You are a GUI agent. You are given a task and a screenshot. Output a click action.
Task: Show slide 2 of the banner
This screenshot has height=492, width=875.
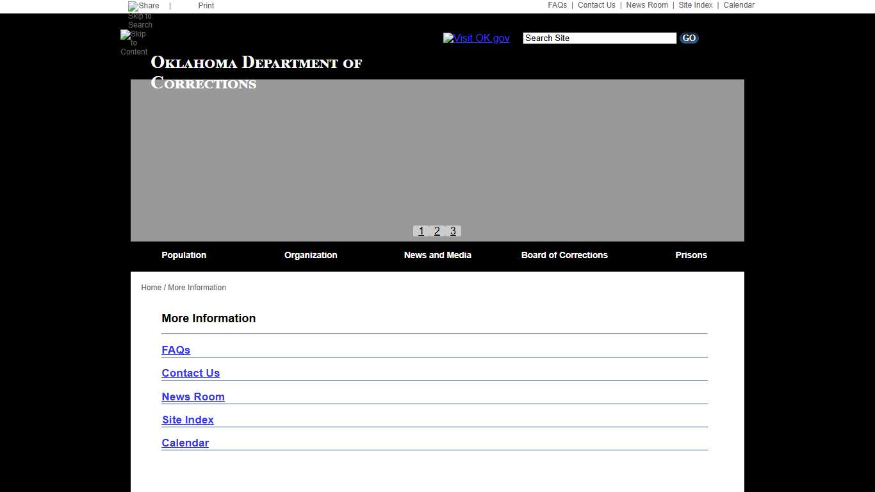tap(437, 231)
